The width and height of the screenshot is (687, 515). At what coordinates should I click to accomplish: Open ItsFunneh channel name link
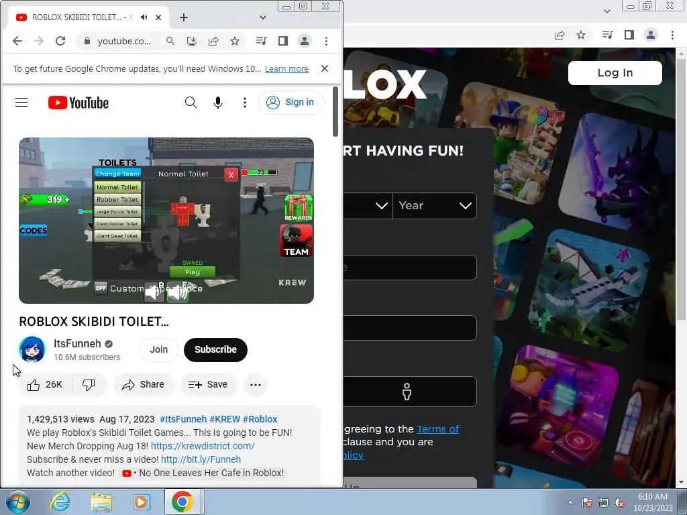[x=77, y=344]
